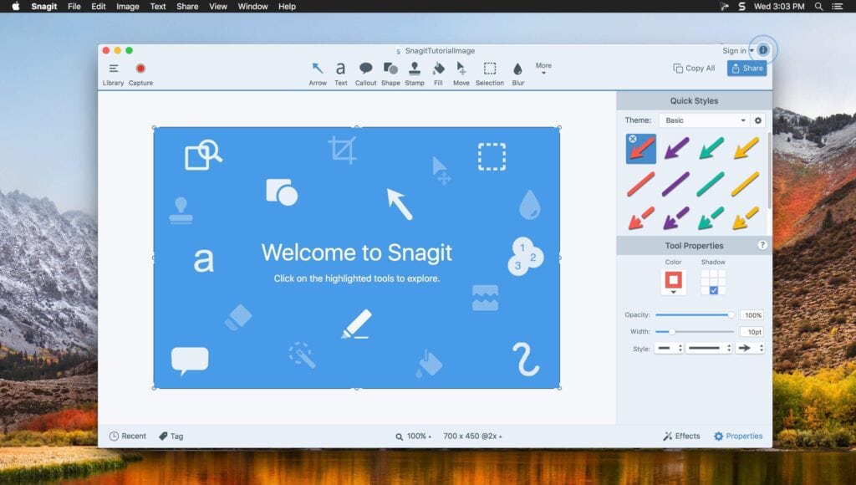Open the Sign in dropdown
The image size is (856, 485).
click(x=738, y=50)
